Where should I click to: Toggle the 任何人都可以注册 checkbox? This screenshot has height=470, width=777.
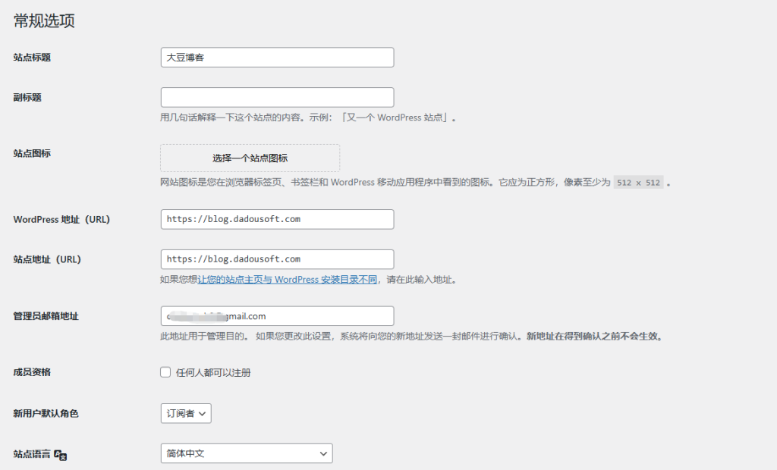click(165, 372)
